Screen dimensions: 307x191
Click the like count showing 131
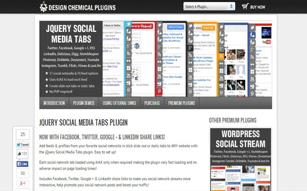click(x=23, y=153)
